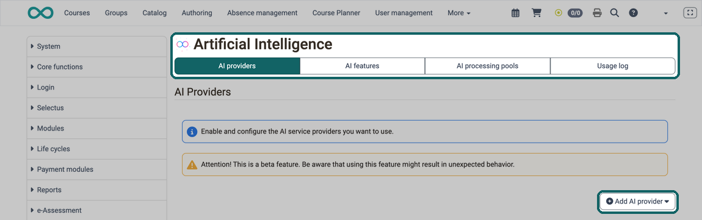The image size is (702, 220).
Task: Expand the Modules section
Action: coord(96,129)
